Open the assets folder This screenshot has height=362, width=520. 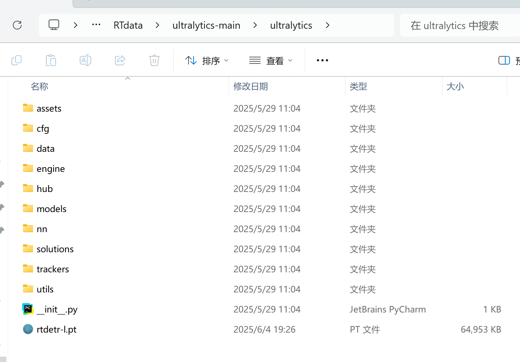[x=49, y=108]
